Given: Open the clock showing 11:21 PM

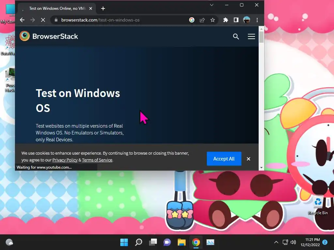Looking at the screenshot, I should click(310, 242).
